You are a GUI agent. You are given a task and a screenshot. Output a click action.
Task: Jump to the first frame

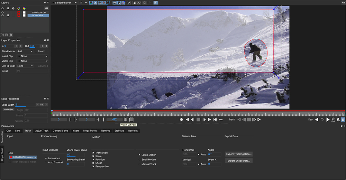(x=182, y=120)
